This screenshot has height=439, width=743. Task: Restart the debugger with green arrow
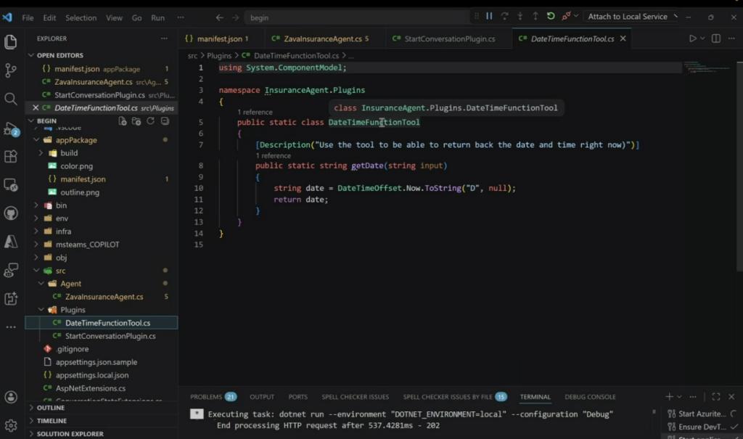click(551, 16)
